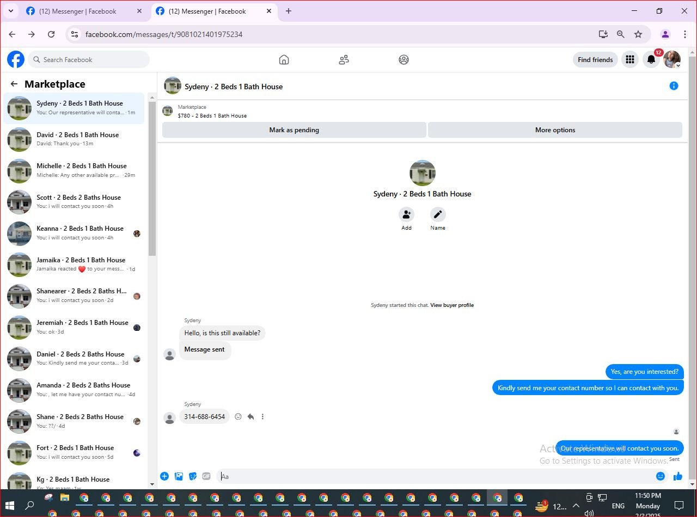Screen dimensions: 697x517
Task: Click the Search Facebook field
Action: coord(89,60)
